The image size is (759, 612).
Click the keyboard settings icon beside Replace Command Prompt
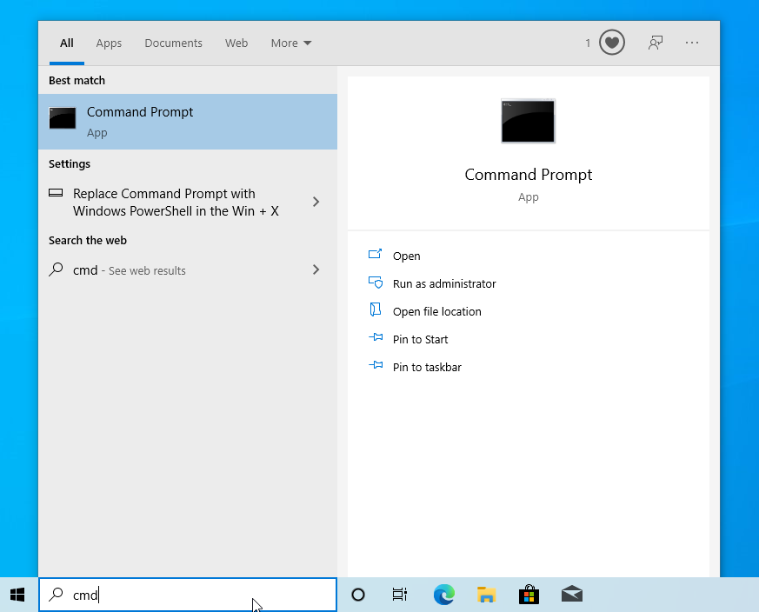click(x=56, y=193)
